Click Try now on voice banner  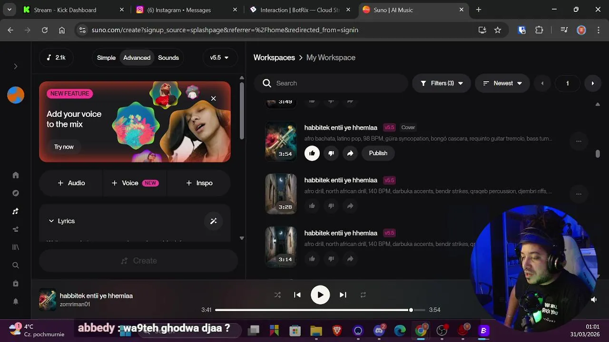[64, 147]
